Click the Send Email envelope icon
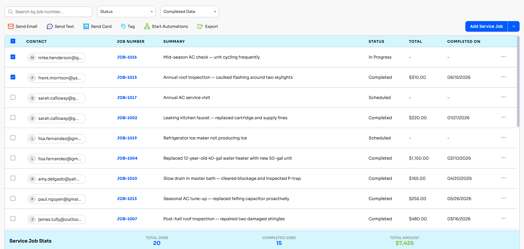The width and height of the screenshot is (524, 249). coord(11,26)
